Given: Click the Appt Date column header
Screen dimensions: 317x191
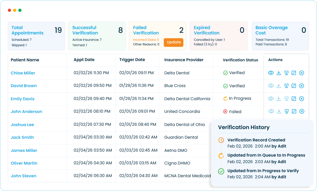Looking at the screenshot, I should coord(84,60).
